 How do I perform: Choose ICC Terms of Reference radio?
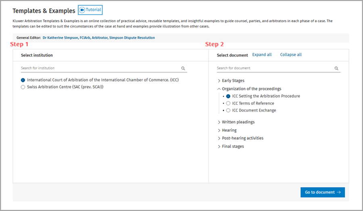coord(228,103)
